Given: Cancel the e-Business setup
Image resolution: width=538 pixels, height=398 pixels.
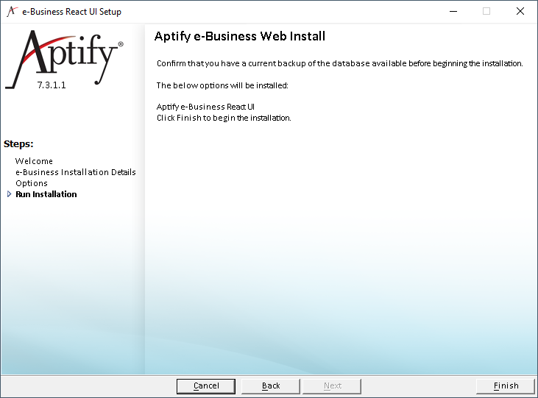Looking at the screenshot, I should point(206,386).
